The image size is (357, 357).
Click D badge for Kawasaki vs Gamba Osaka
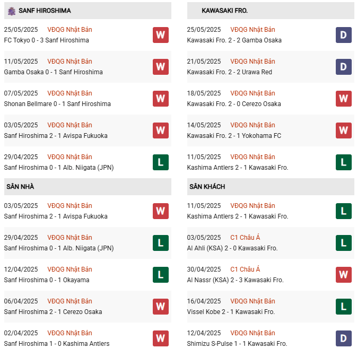pyautogui.click(x=344, y=35)
